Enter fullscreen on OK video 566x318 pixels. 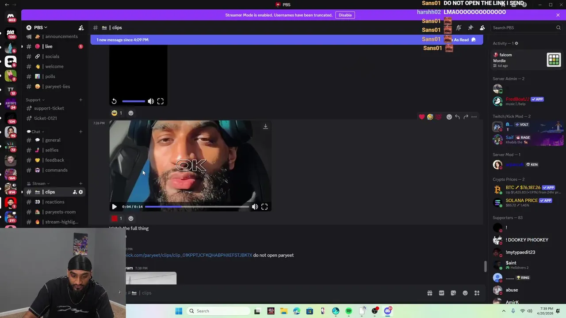[264, 207]
